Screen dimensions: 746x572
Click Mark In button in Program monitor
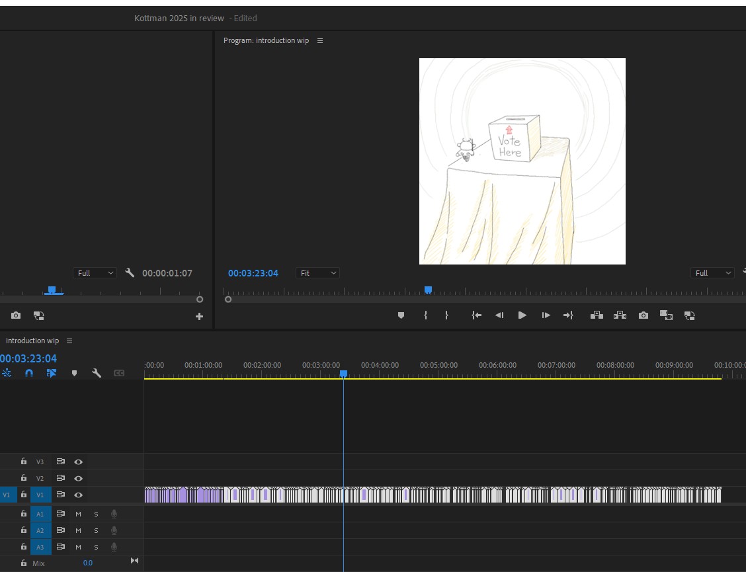pyautogui.click(x=425, y=315)
